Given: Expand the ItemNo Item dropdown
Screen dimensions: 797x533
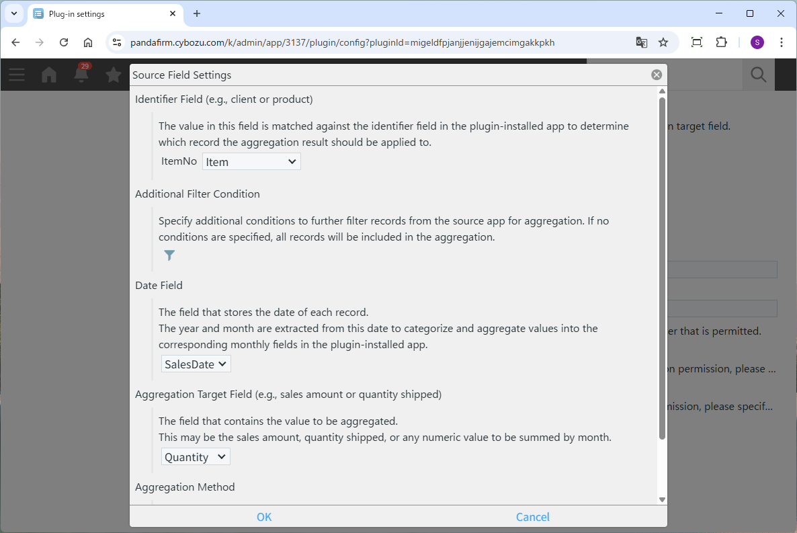Looking at the screenshot, I should coord(251,162).
